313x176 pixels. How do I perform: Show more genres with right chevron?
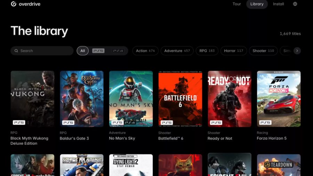(x=297, y=51)
